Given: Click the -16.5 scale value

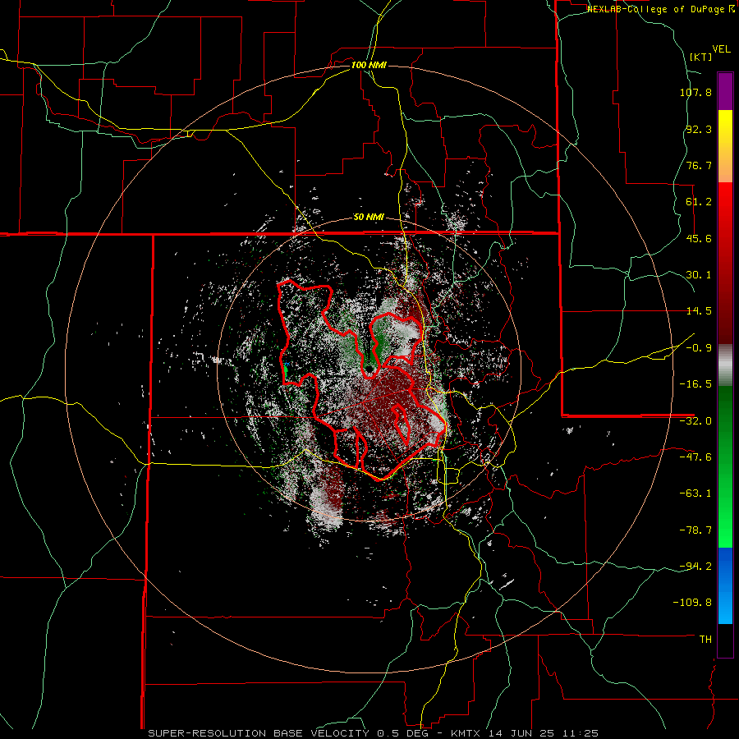Looking at the screenshot, I should 695,384.
